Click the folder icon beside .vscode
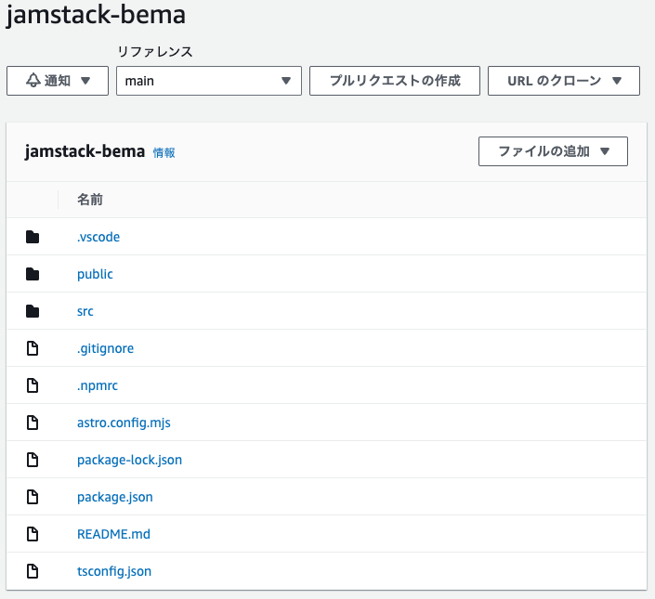This screenshot has height=599, width=655. 33,237
